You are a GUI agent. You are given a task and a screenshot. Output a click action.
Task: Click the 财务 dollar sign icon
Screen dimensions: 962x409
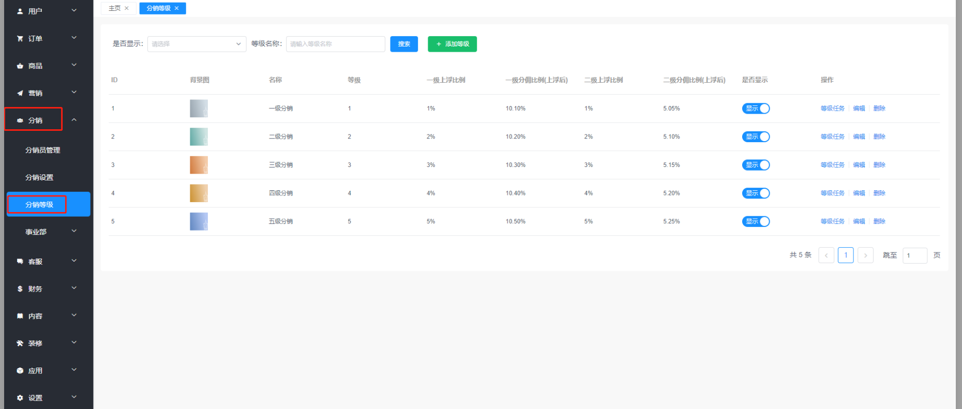tap(20, 289)
